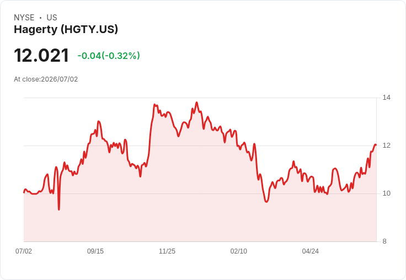
Task: Click the US market label
Action: (52, 18)
